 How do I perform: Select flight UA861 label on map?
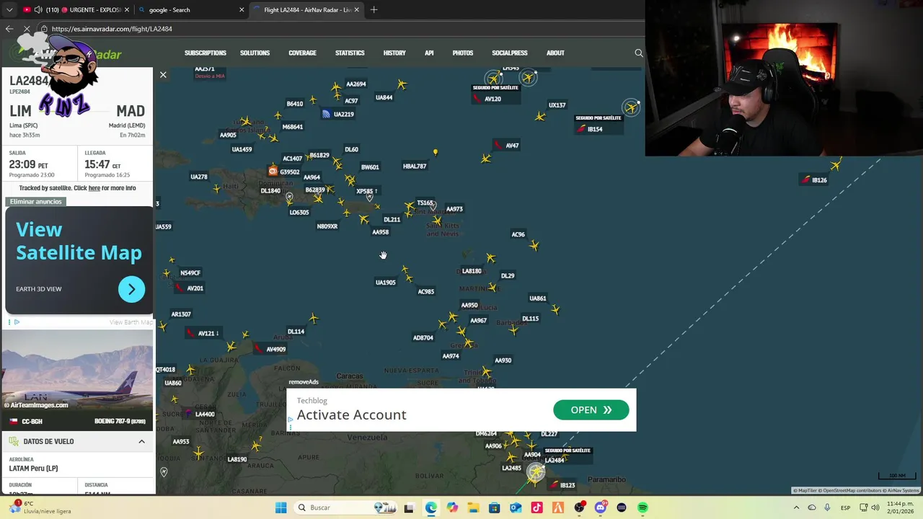[537, 298]
